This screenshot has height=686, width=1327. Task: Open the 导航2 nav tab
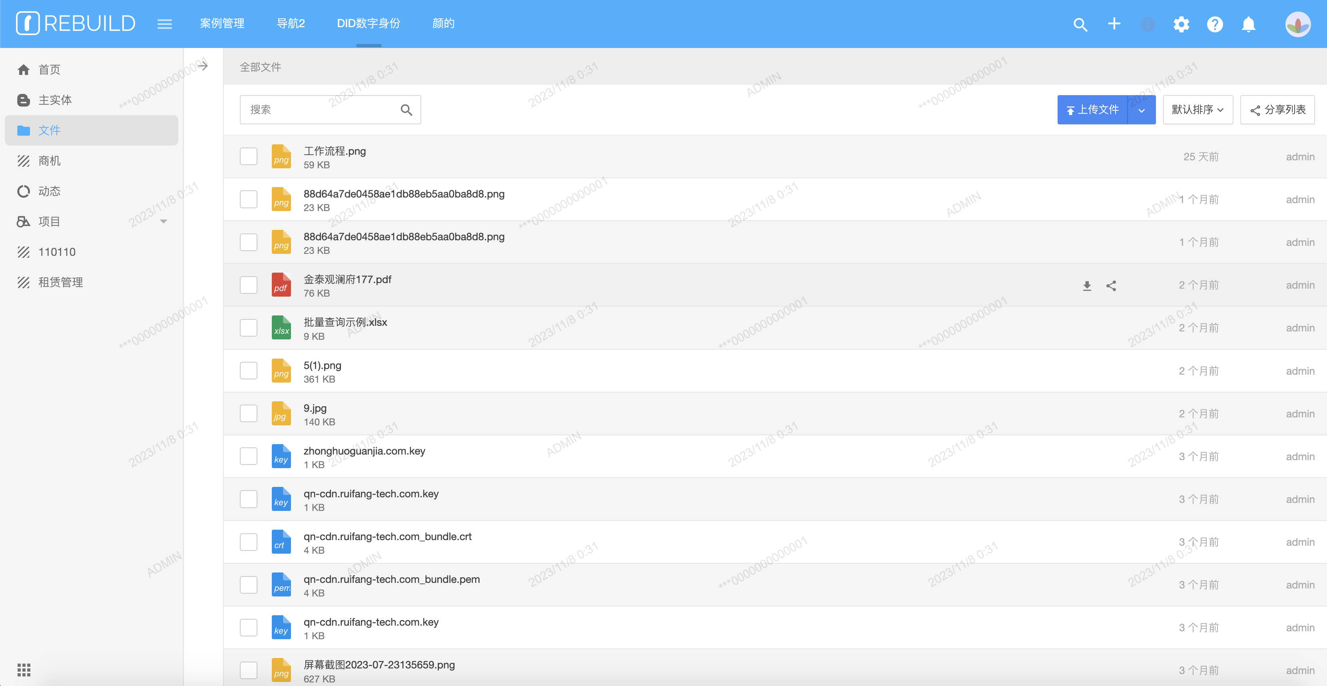click(x=291, y=24)
